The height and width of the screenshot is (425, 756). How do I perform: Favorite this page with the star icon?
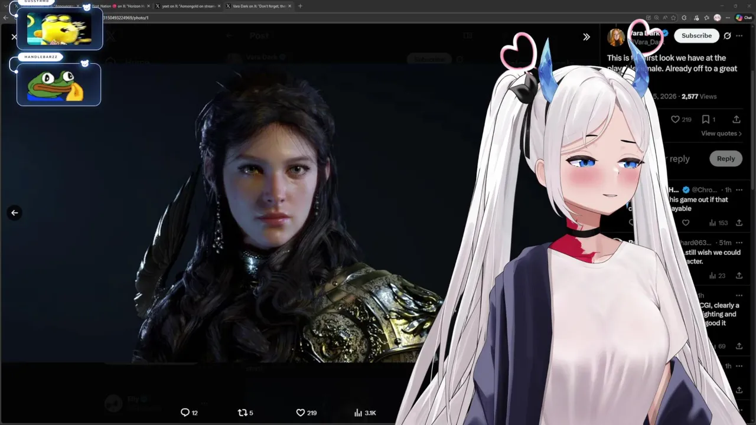coord(673,18)
